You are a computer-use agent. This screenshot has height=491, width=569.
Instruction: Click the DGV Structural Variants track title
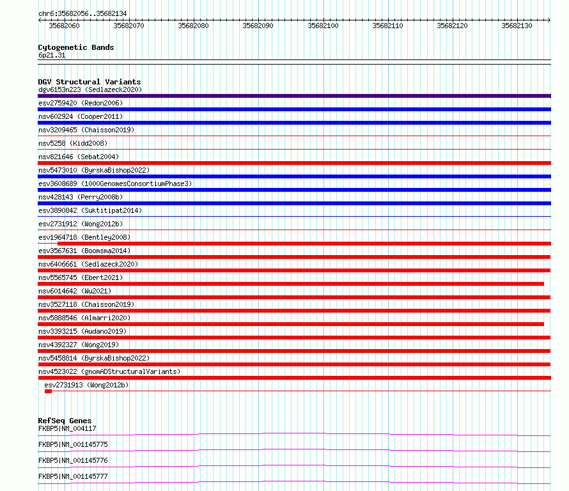coord(90,82)
